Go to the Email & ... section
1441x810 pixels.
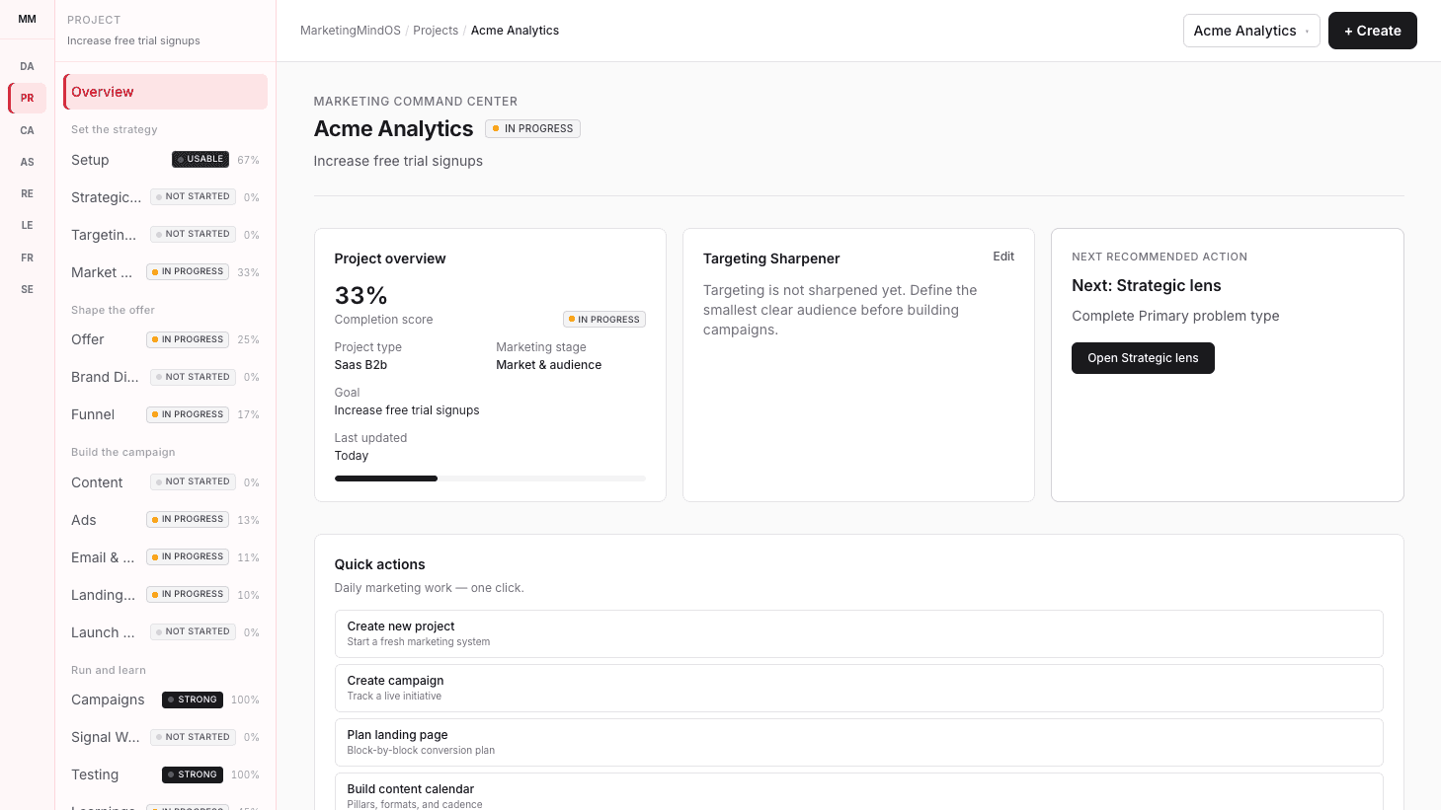coord(165,557)
